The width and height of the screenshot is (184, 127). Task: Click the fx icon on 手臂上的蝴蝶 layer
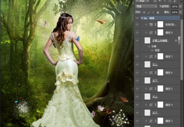click(x=176, y=41)
